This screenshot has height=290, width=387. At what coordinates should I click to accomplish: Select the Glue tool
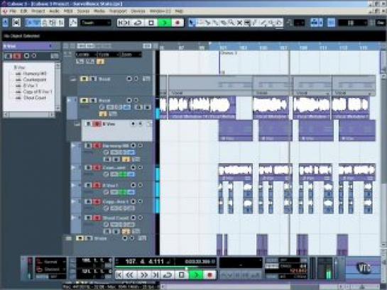pyautogui.click(x=216, y=23)
